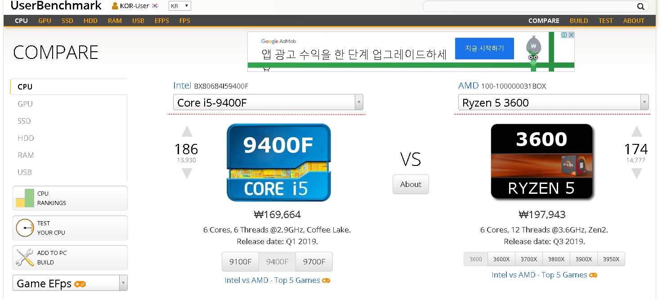Screen dimensions: 662x299
Task: Open the Ryzen 5 3600 model dropdown
Action: [553, 102]
